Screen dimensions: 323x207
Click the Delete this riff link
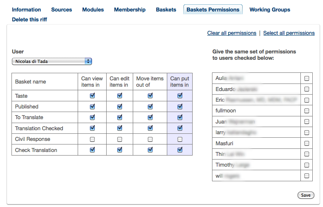pos(29,19)
